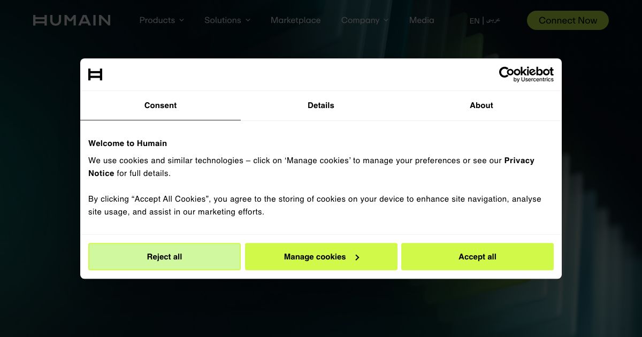Switch site language to Arabic
Image resolution: width=642 pixels, height=337 pixels.
point(493,20)
